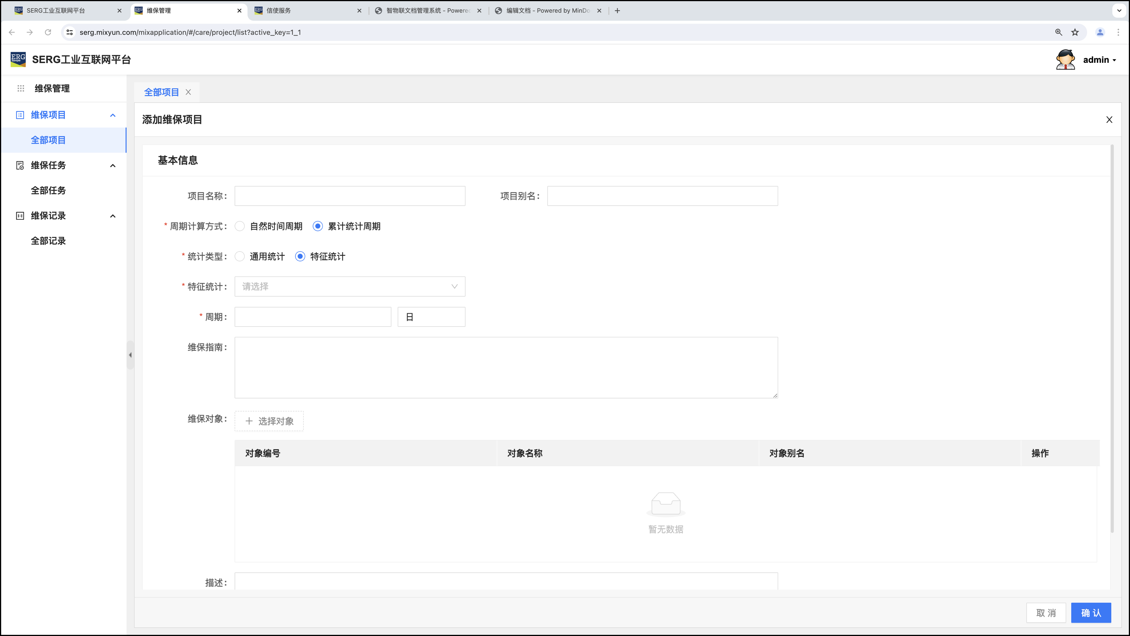
Task: Select the 累计统计周期 radio option
Action: [318, 226]
